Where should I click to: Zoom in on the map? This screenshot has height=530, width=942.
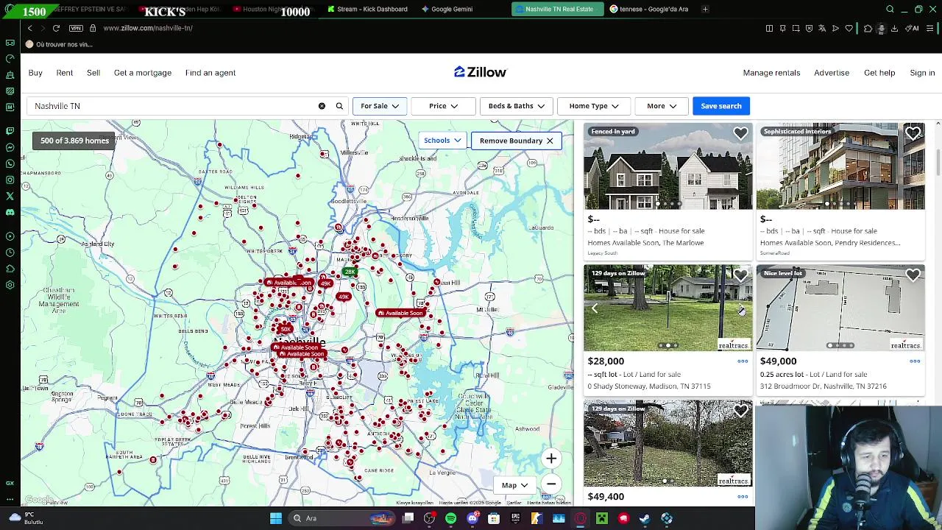click(551, 459)
